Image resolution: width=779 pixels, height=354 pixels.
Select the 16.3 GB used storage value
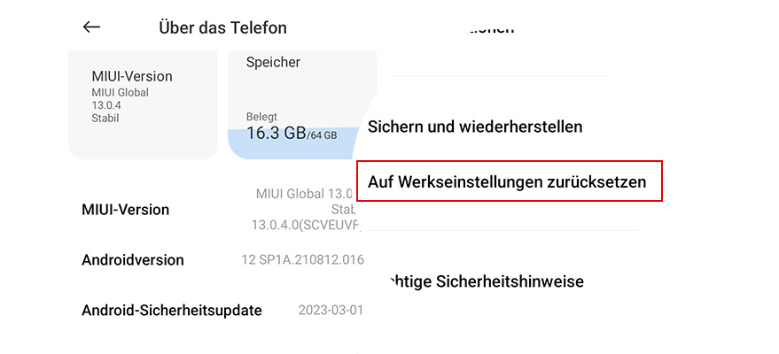(276, 134)
